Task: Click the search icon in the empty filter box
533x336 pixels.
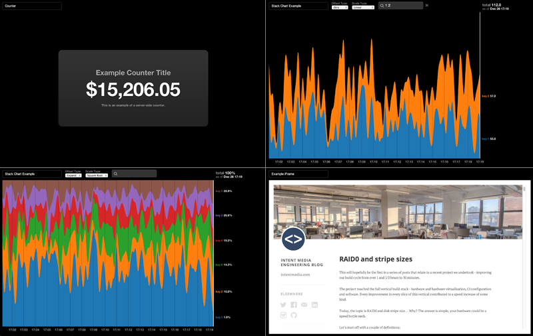Action: 115,174
